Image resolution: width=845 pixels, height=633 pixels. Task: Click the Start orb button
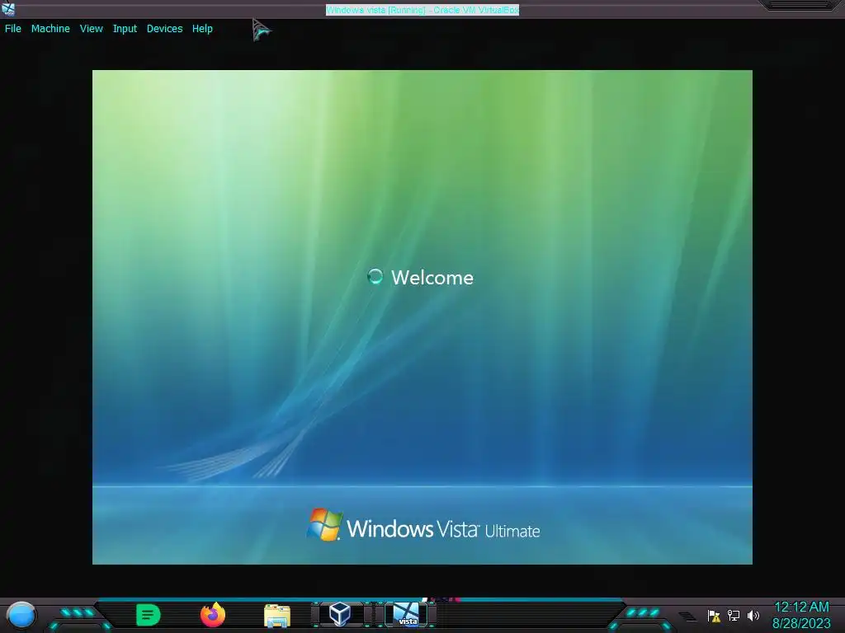21,615
